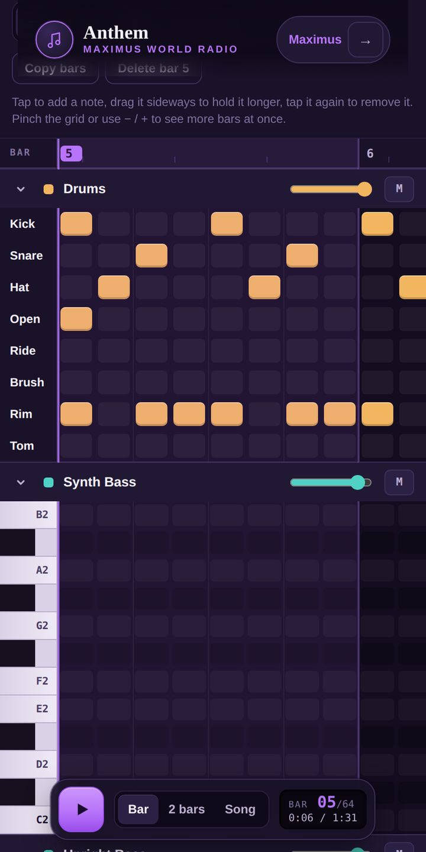Click the Kick row label
Viewport: 426px width, 852px height.
[x=22, y=224]
